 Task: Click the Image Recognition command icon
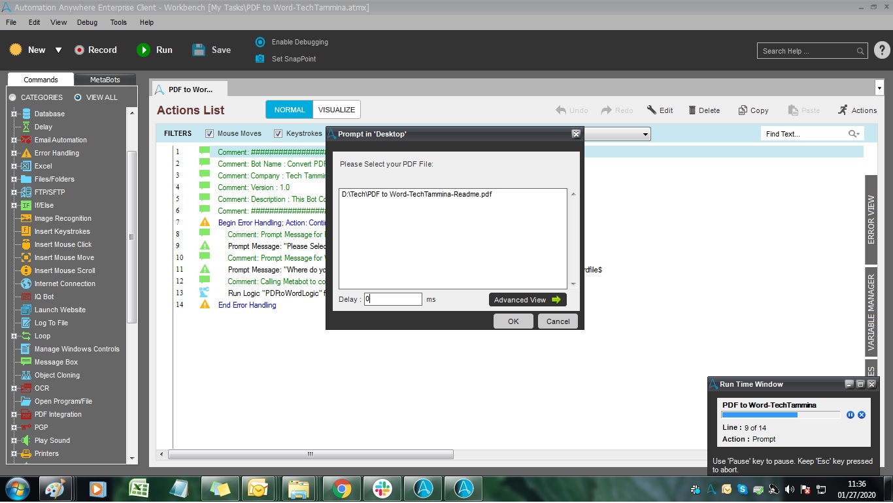pos(26,218)
